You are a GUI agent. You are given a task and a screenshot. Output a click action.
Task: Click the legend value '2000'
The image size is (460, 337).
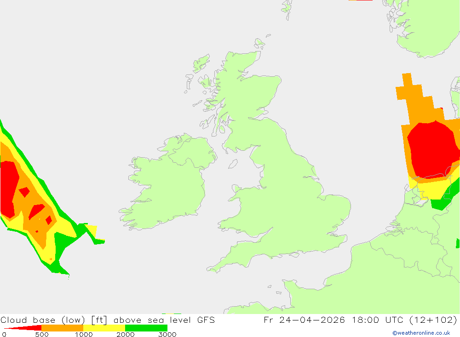coord(125,334)
